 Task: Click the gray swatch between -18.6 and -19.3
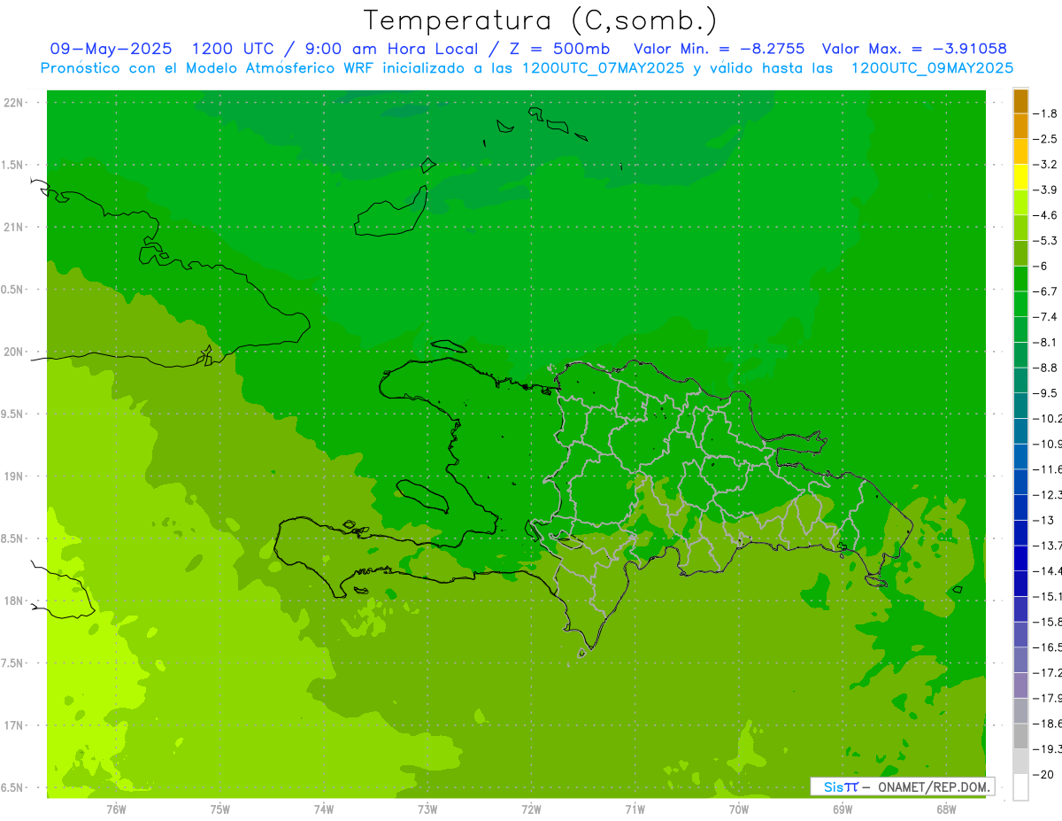pos(1020,736)
